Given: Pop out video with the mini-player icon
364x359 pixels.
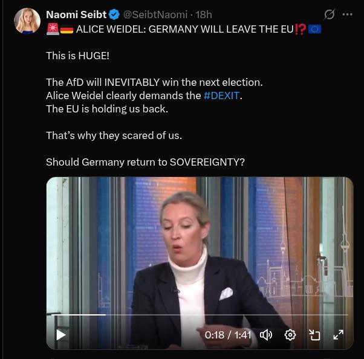Looking at the screenshot, I should click(x=314, y=335).
